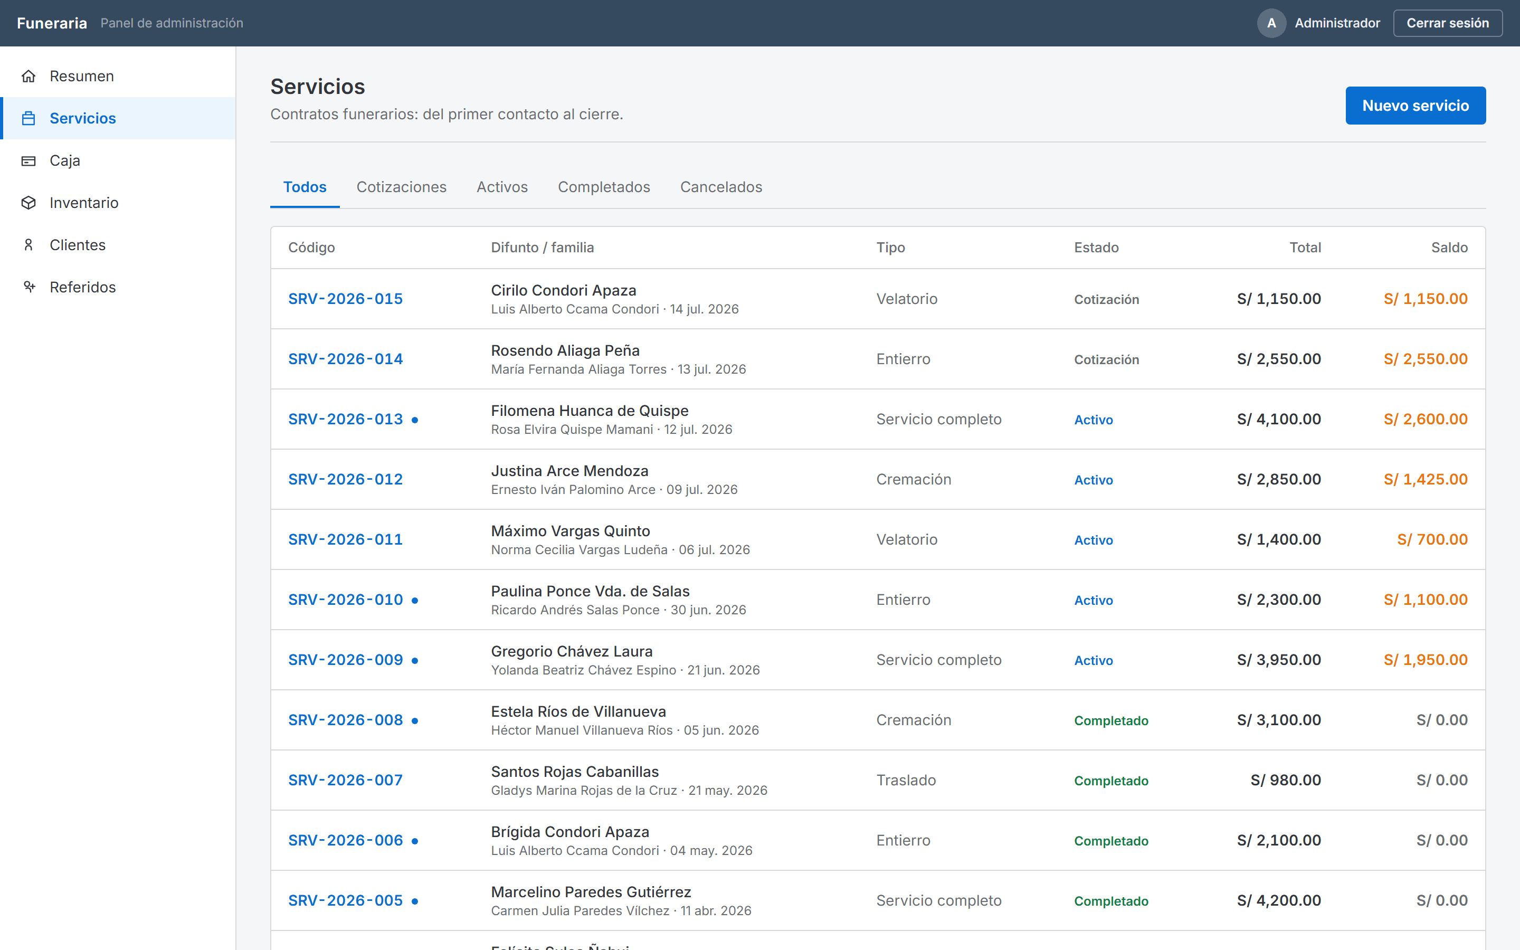Screen dimensions: 1520x950
Task: Click the Inventario box icon
Action: pos(28,202)
